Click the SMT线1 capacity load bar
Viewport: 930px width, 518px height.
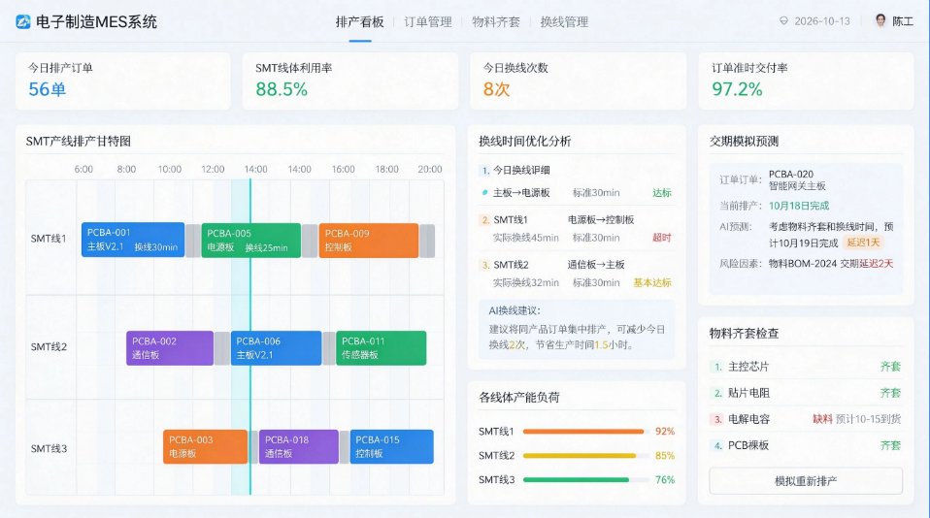[586, 432]
